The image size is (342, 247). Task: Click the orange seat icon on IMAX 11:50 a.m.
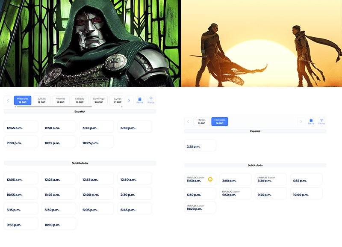(210, 179)
